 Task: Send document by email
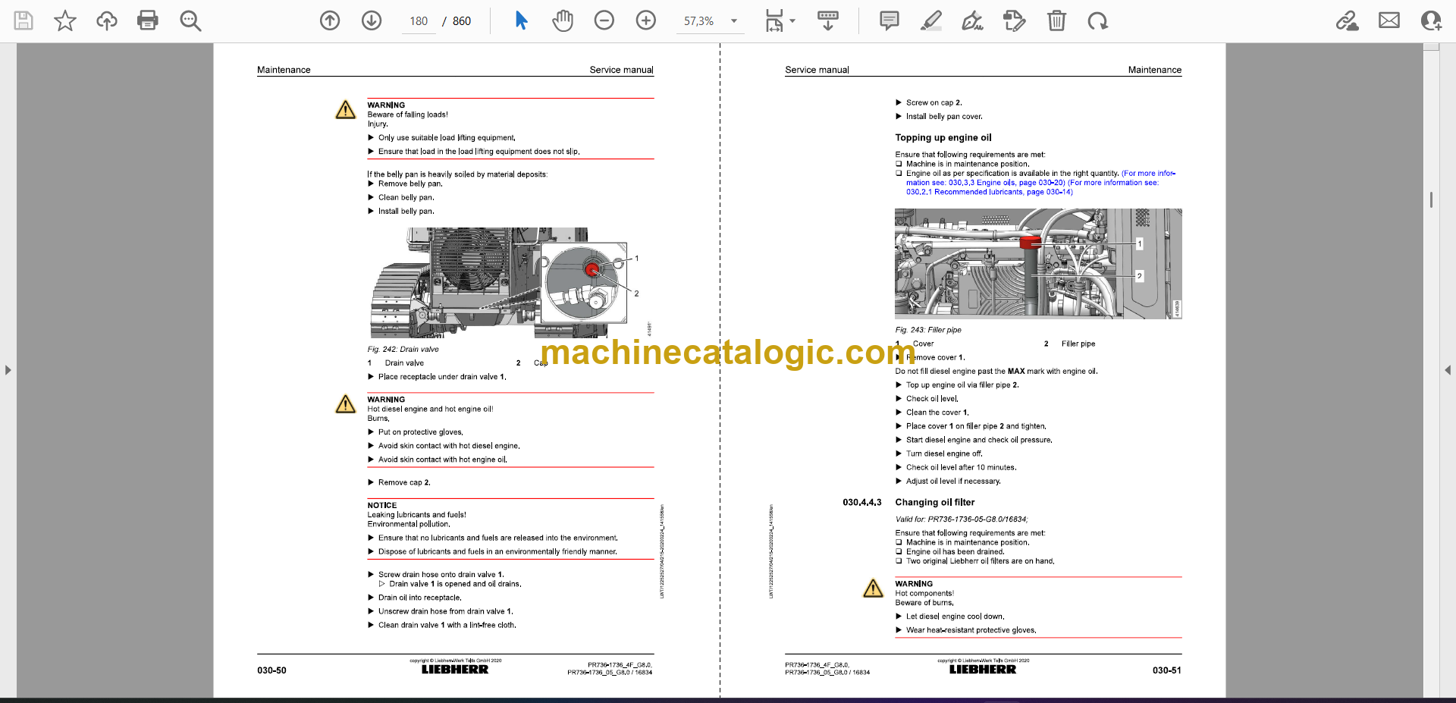(1389, 20)
